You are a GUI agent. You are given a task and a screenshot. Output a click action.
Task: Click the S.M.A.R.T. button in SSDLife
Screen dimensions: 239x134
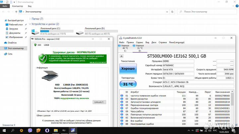99,102
